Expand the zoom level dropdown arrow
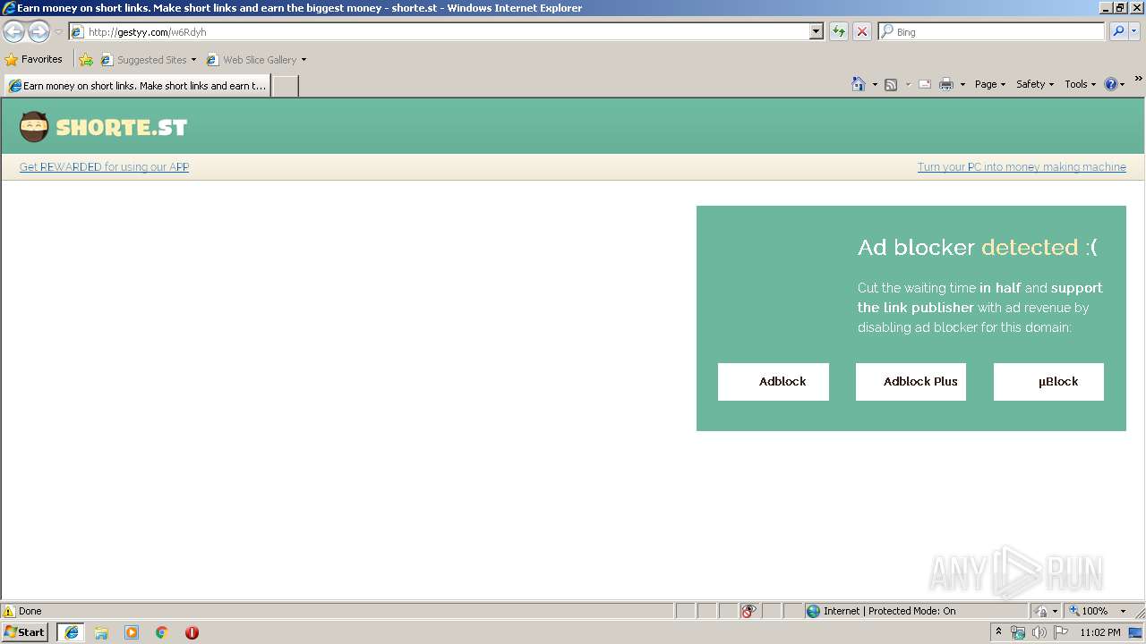1146x644 pixels. tap(1123, 611)
